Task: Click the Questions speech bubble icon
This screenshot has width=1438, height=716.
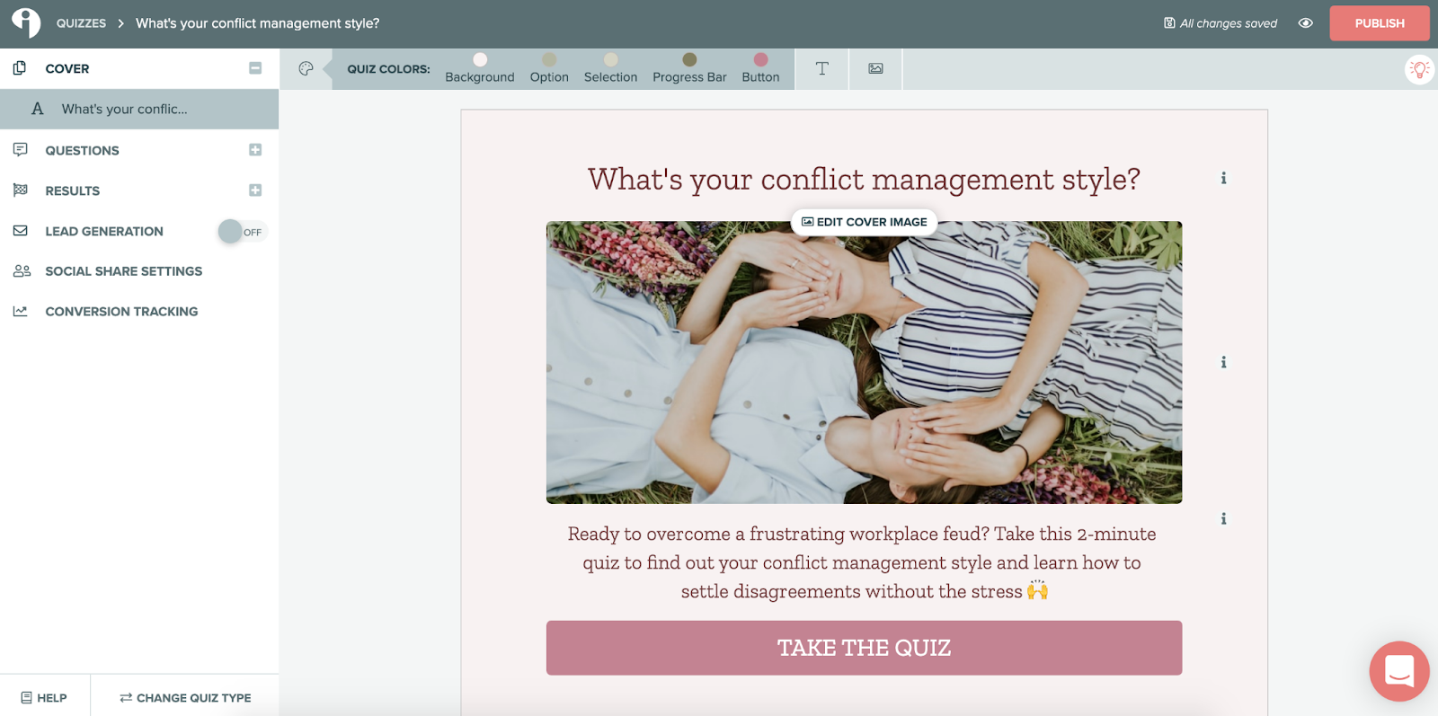Action: pyautogui.click(x=20, y=150)
